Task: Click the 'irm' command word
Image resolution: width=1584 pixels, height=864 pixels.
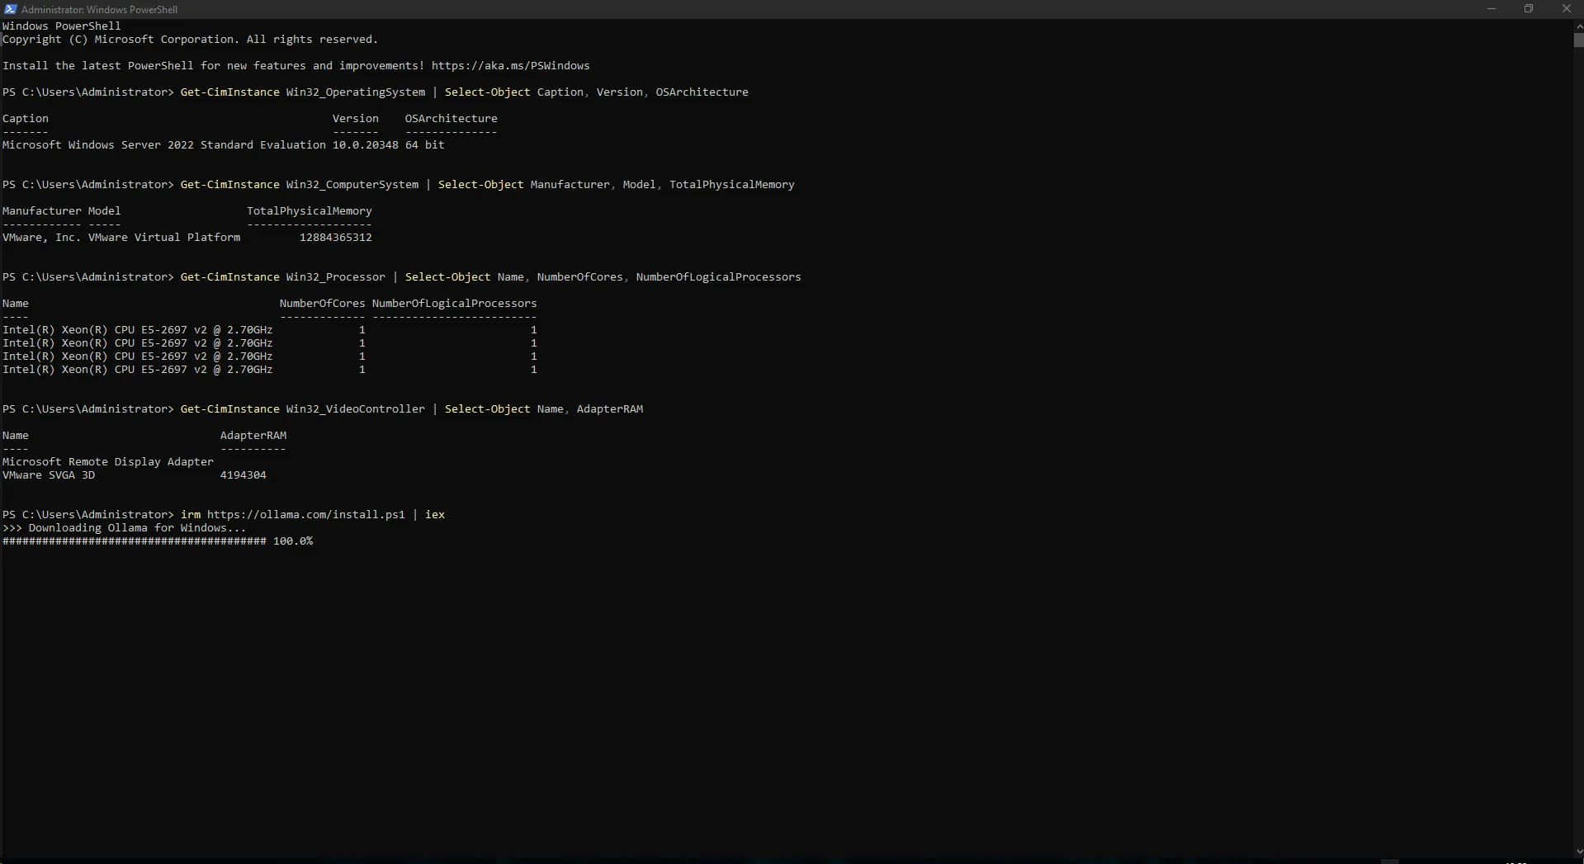Action: [190, 515]
